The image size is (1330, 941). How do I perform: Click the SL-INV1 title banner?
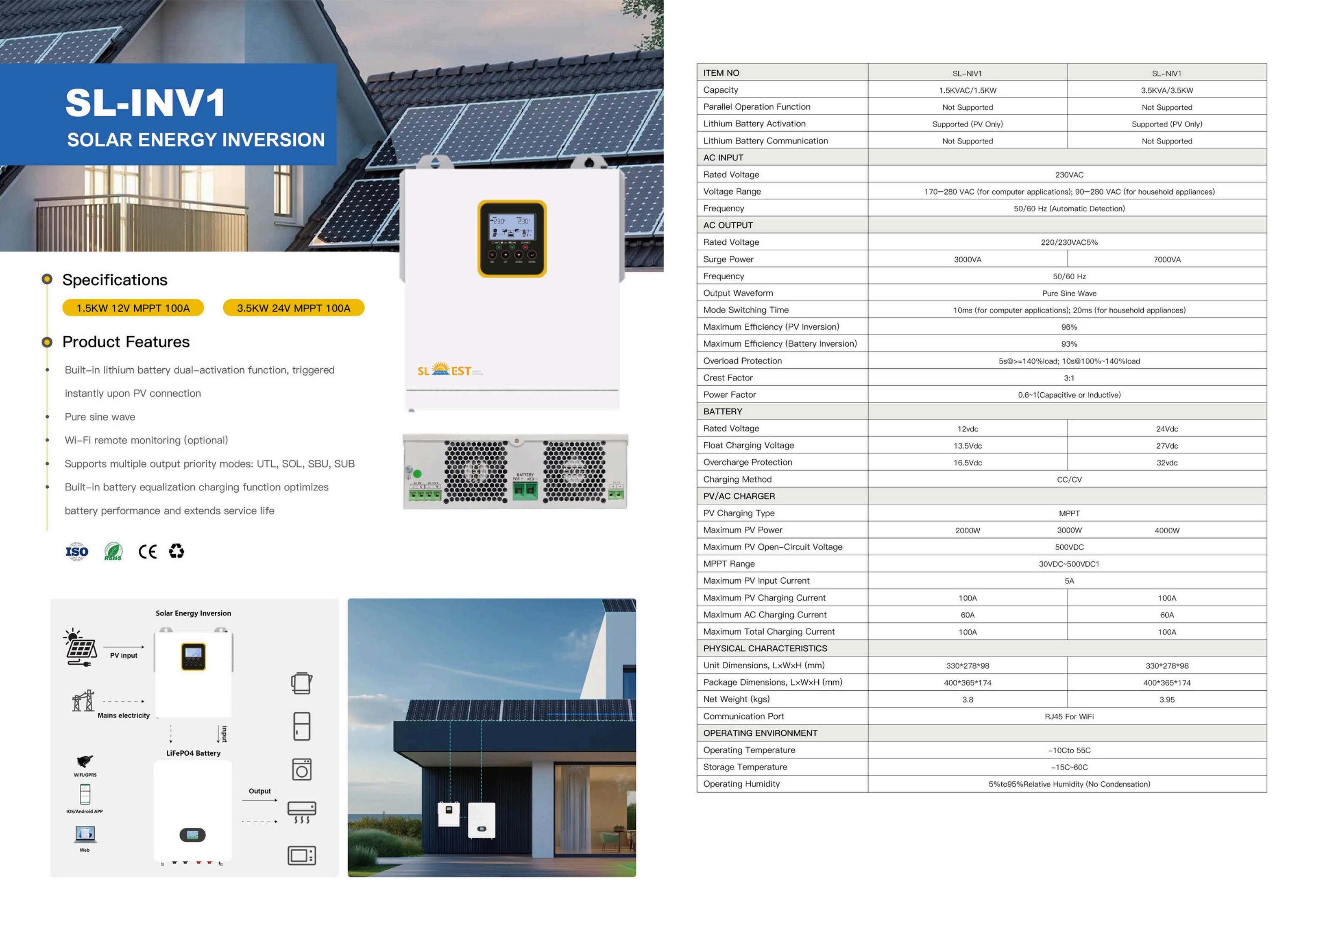pos(168,114)
